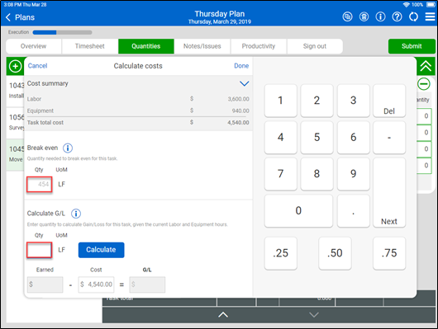Tap the keypad Next key
Screen dimensions: 438x329
[389, 192]
